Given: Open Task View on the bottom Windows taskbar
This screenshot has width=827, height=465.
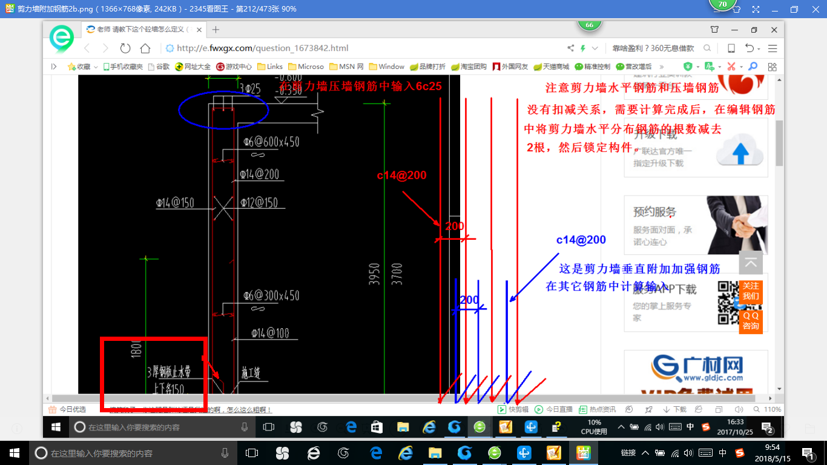Looking at the screenshot, I should tap(251, 453).
